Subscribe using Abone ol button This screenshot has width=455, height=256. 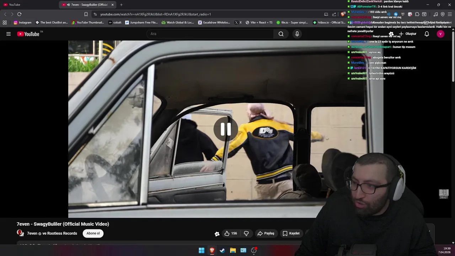[x=93, y=233]
